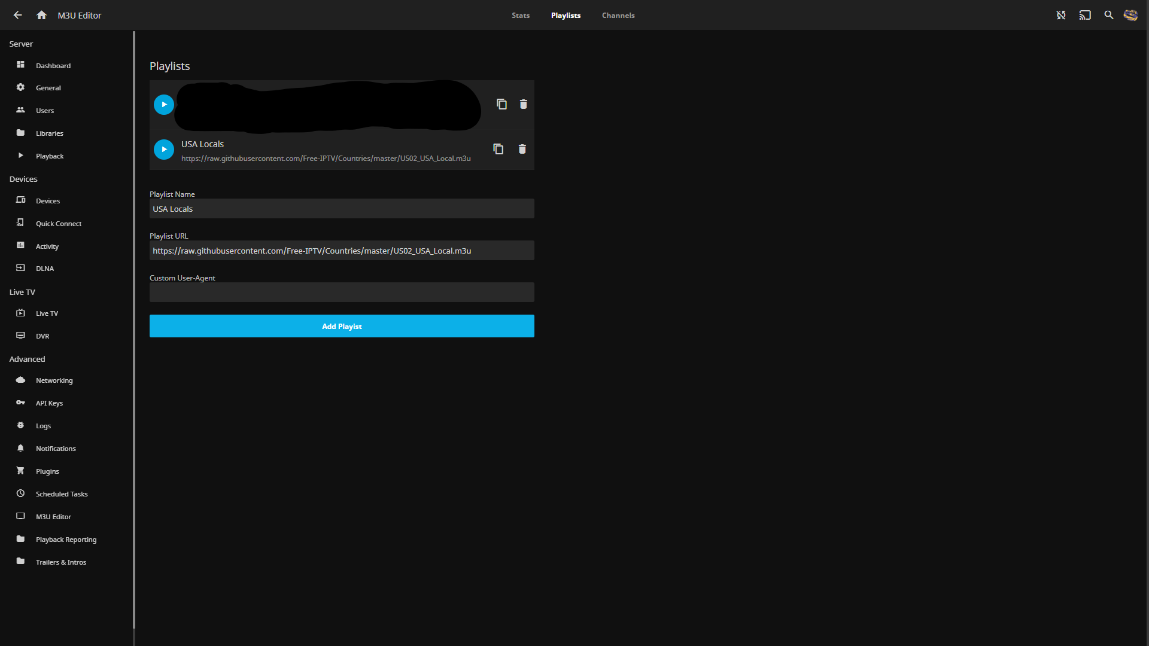This screenshot has width=1149, height=646.
Task: Click the Add Playlist button
Action: (342, 326)
